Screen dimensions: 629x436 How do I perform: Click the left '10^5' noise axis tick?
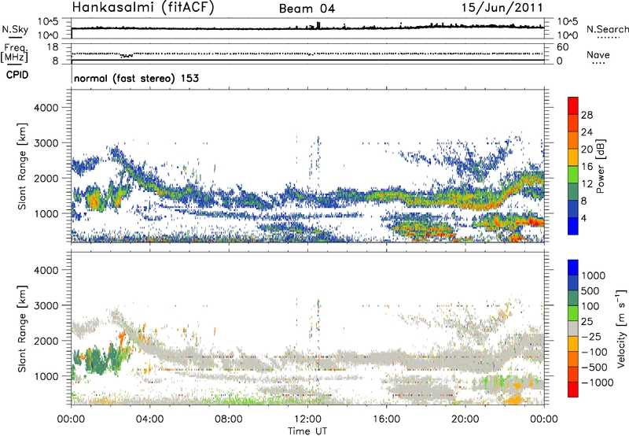[48, 21]
